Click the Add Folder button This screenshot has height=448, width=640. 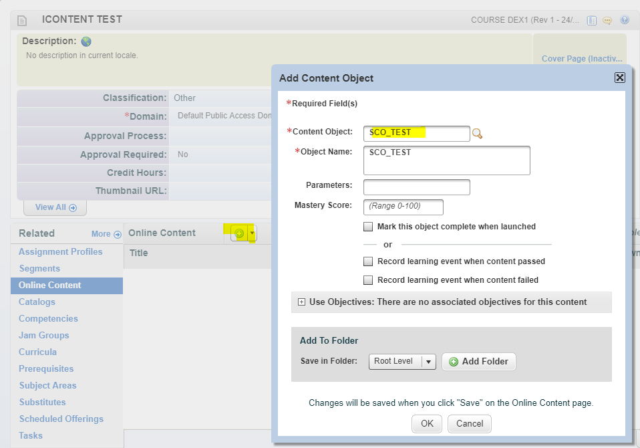[x=478, y=362]
